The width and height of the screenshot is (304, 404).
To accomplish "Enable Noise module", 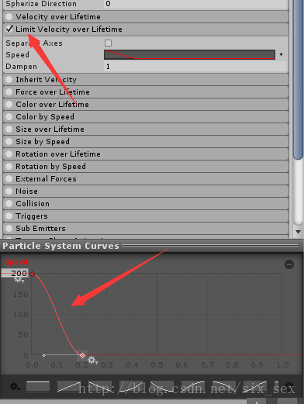I will (x=9, y=191).
